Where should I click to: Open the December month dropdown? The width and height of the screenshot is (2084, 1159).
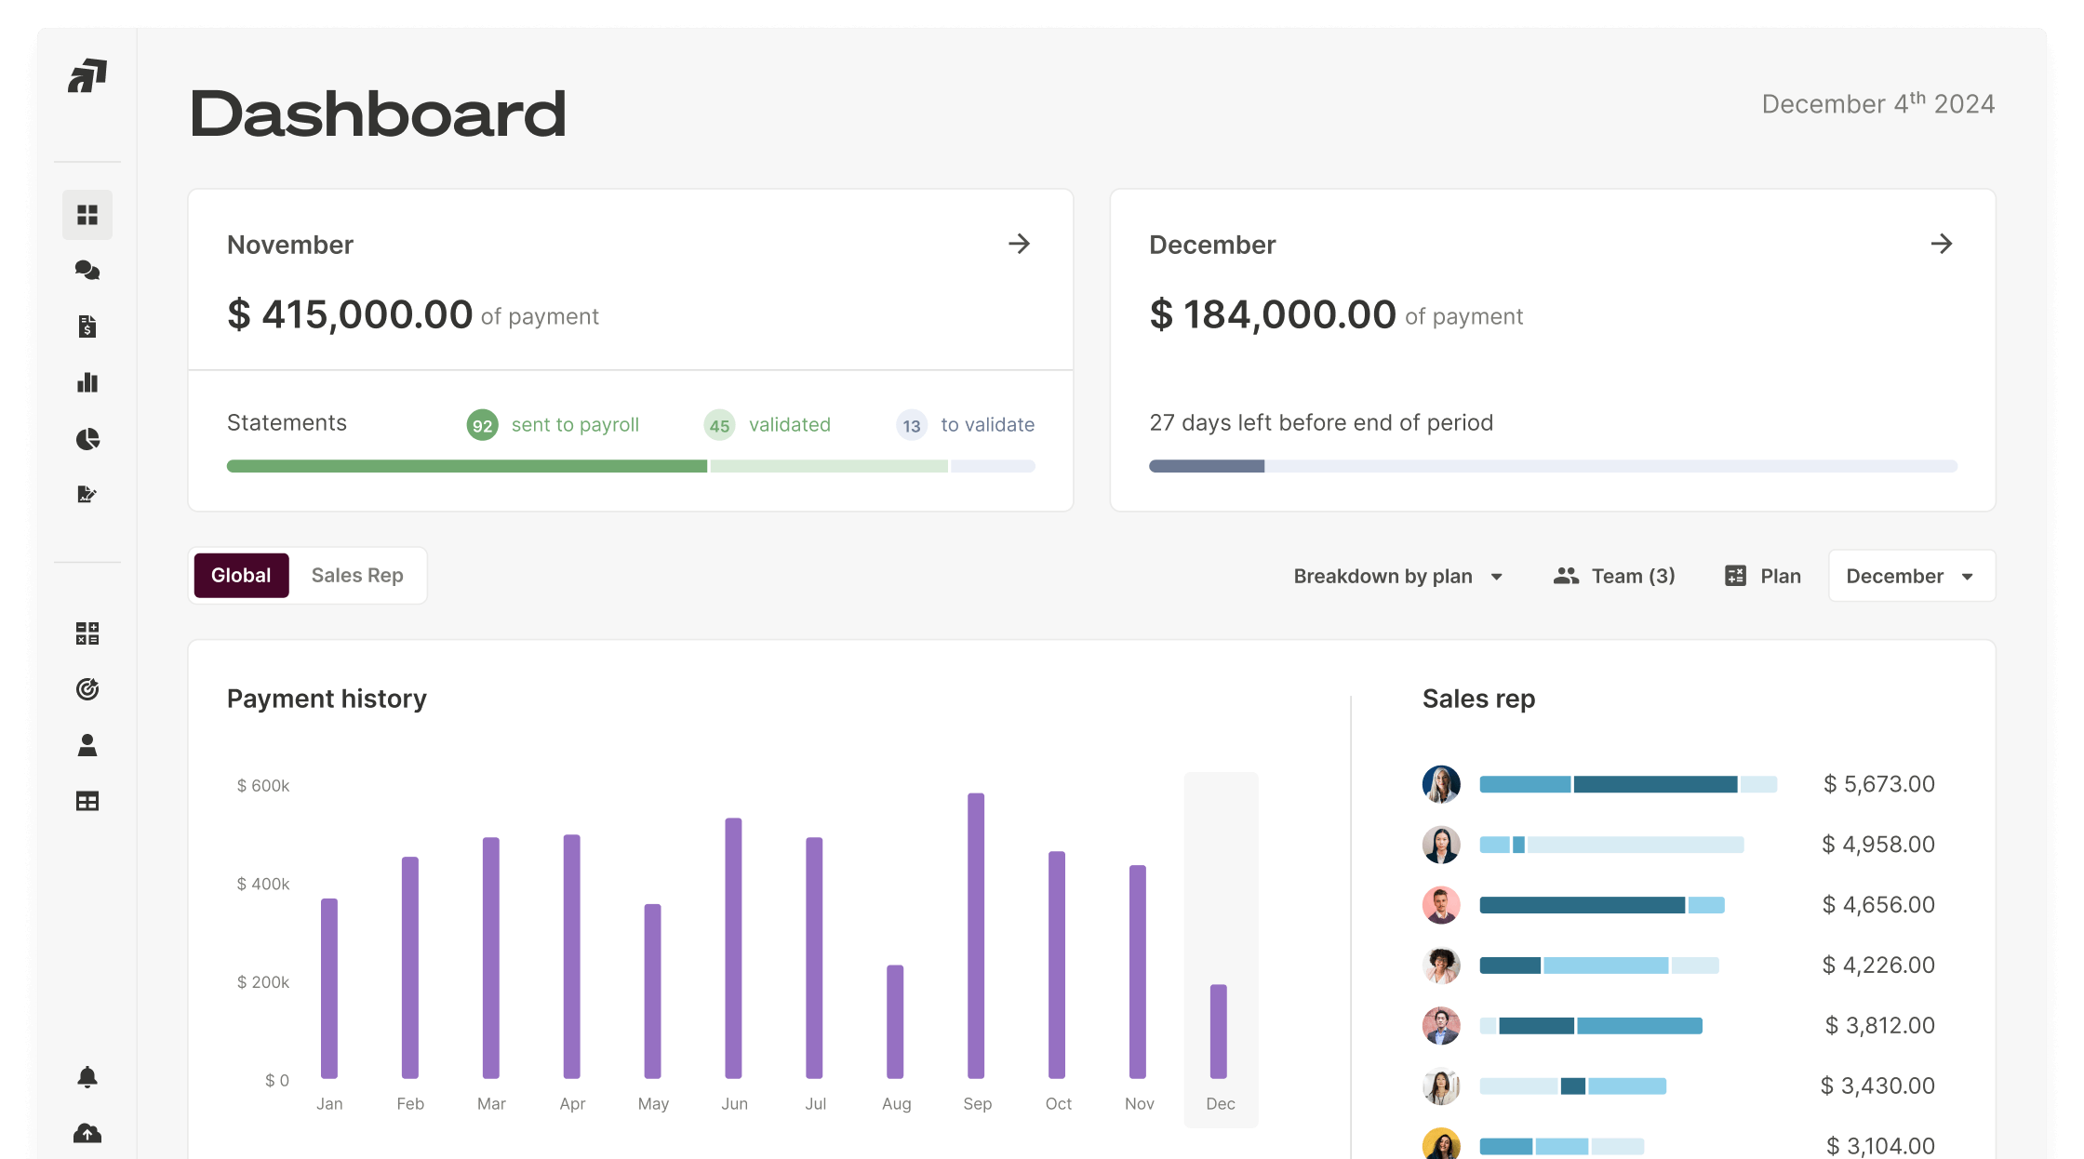pyautogui.click(x=1912, y=576)
